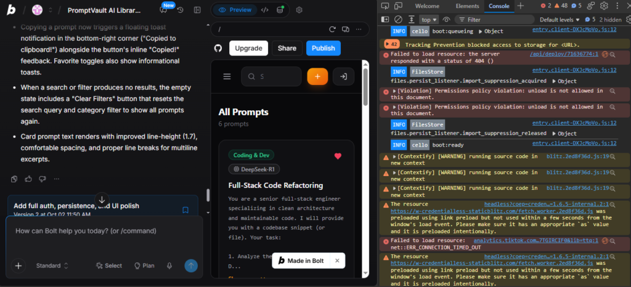
Task: Open the chat discussions icon marked New
Action: click(163, 10)
